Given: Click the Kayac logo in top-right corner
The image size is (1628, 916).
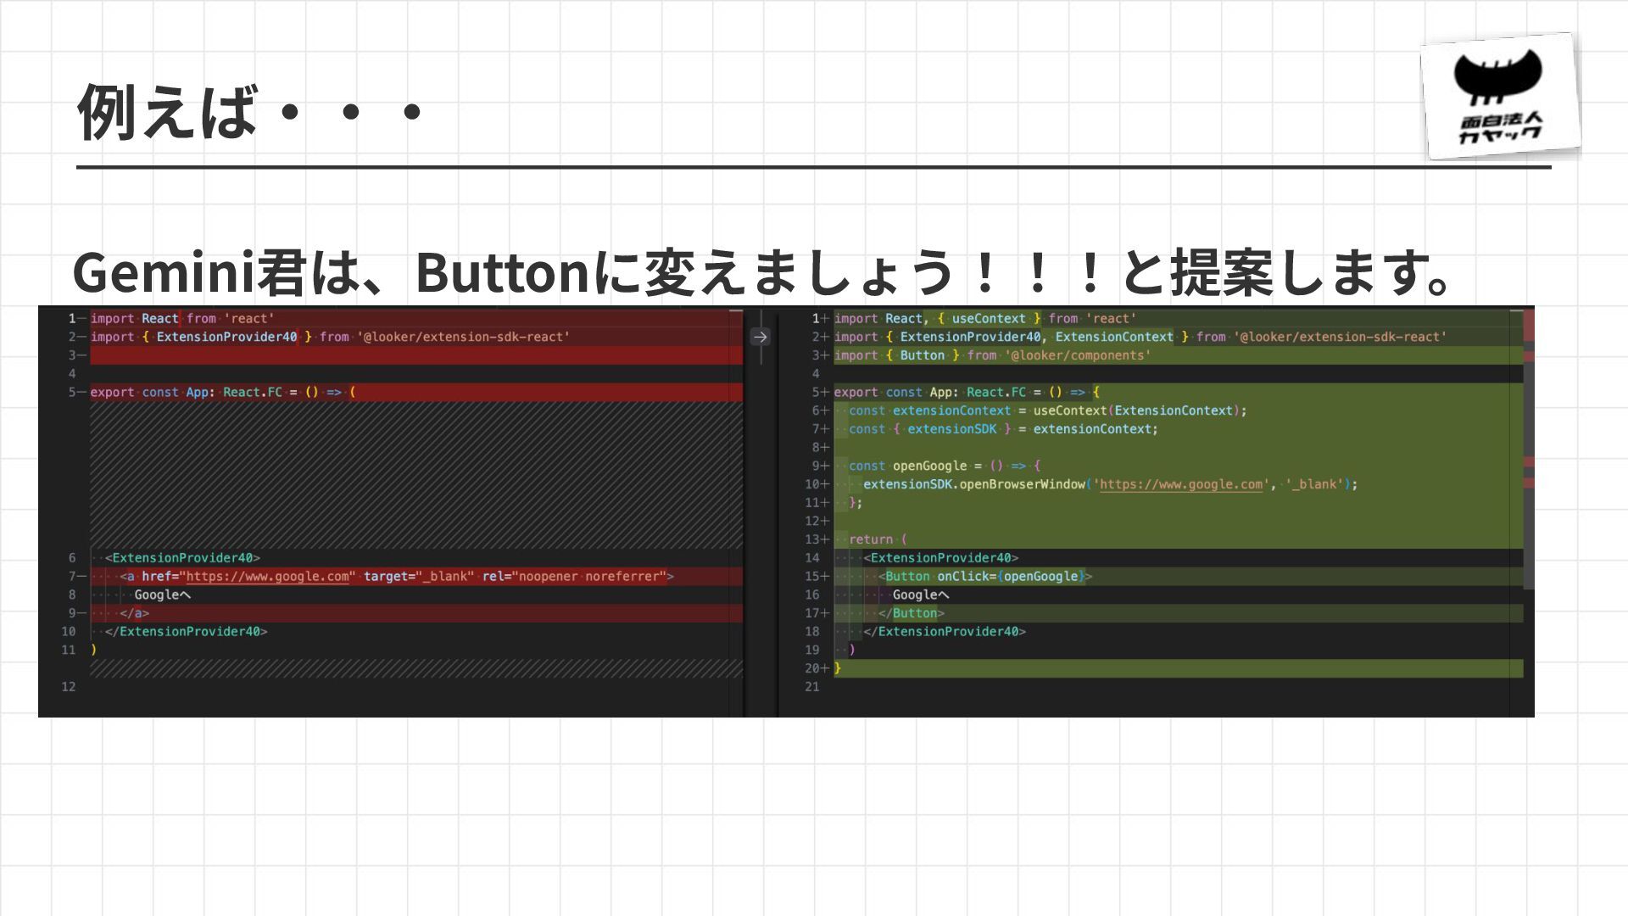Looking at the screenshot, I should (x=1499, y=96).
